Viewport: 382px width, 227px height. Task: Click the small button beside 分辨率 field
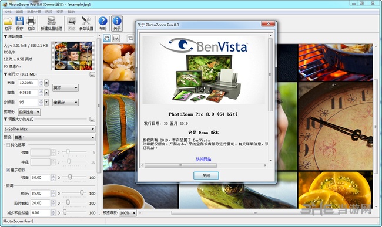coord(46,102)
